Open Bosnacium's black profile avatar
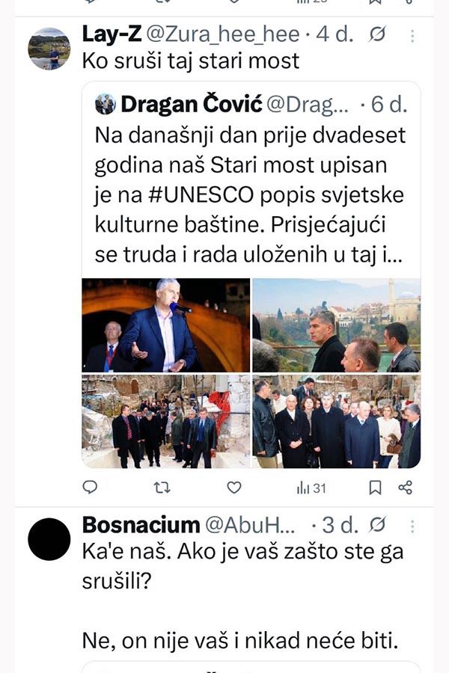Image resolution: width=449 pixels, height=673 pixels. pyautogui.click(x=49, y=539)
